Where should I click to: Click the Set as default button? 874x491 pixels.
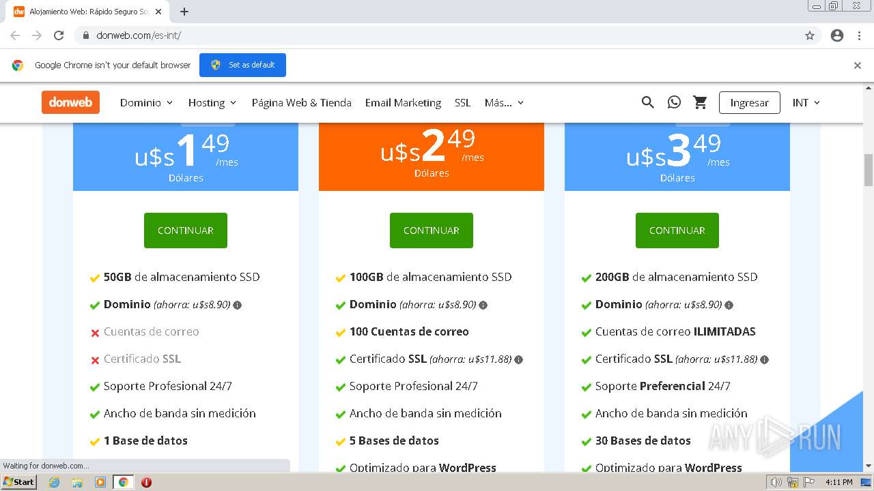[x=242, y=65]
